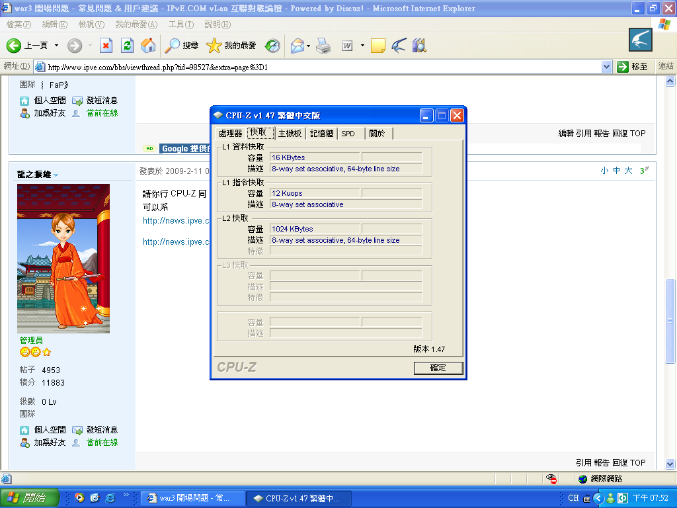The image size is (677, 508).
Task: Click page scrollbar down arrow
Action: pyautogui.click(x=670, y=464)
